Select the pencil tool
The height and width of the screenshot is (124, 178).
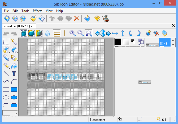pos(6,58)
